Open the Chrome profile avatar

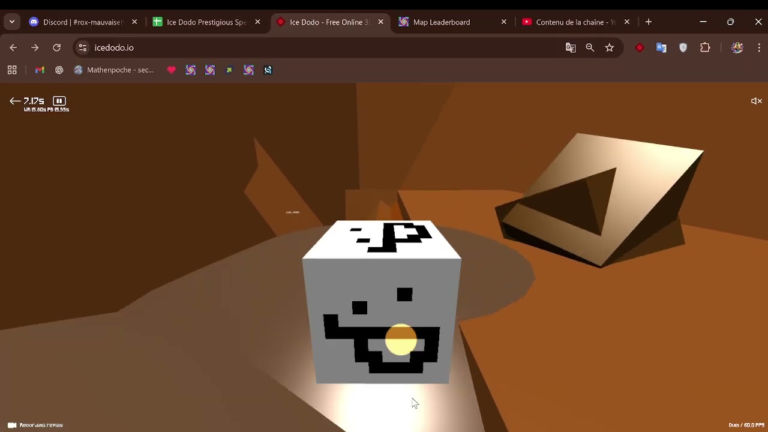pos(737,48)
